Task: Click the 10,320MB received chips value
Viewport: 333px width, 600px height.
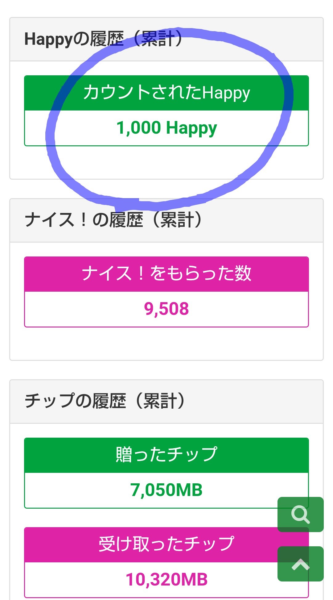Action: click(x=166, y=580)
